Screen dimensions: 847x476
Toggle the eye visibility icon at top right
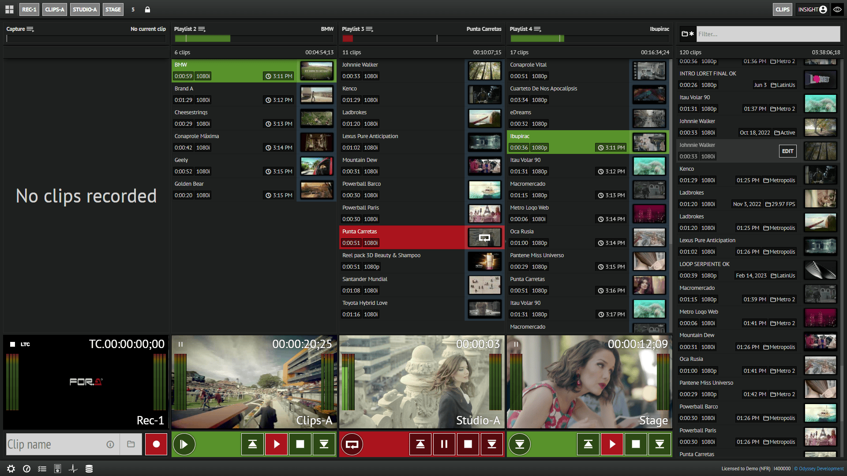pyautogui.click(x=837, y=9)
